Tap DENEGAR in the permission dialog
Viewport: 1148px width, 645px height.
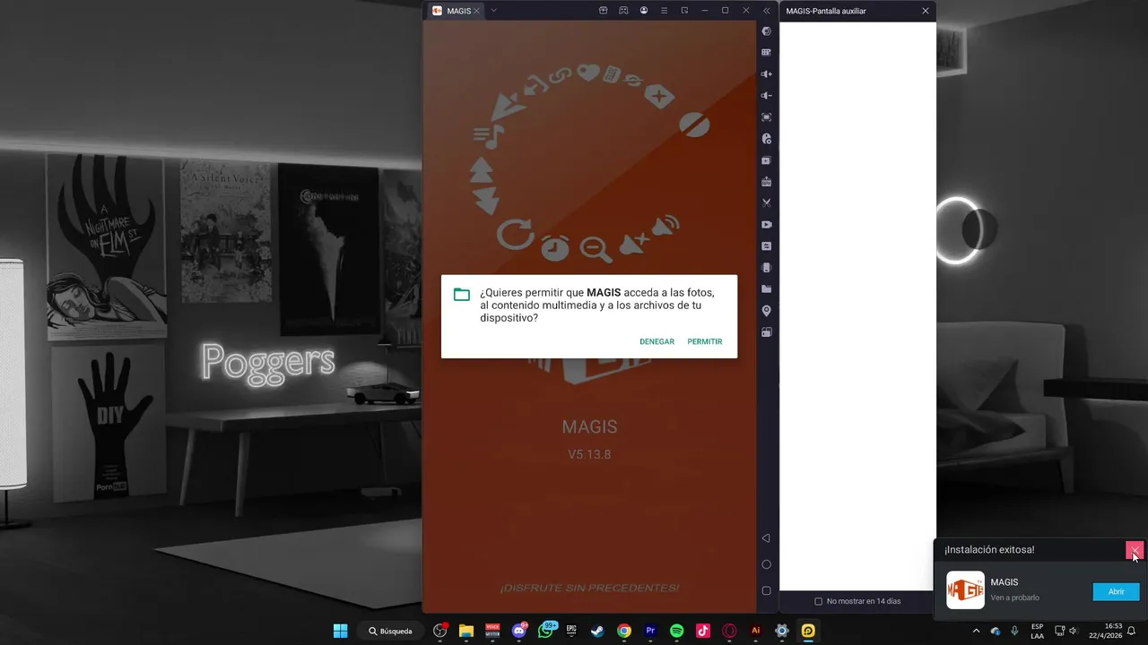click(x=657, y=341)
